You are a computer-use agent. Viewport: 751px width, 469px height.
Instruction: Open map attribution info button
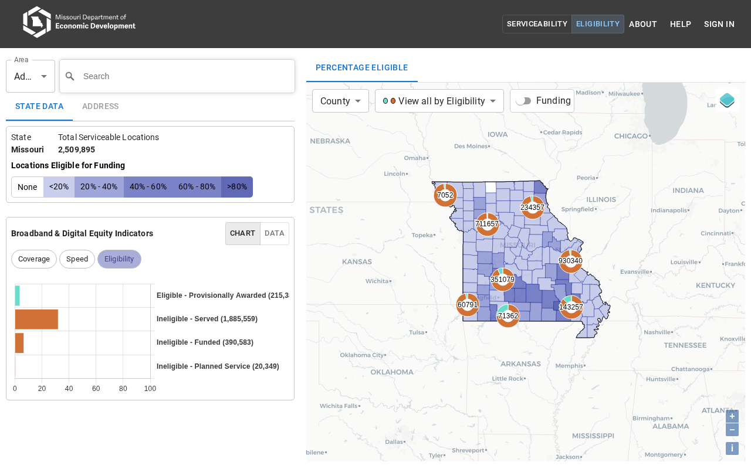[x=732, y=448]
